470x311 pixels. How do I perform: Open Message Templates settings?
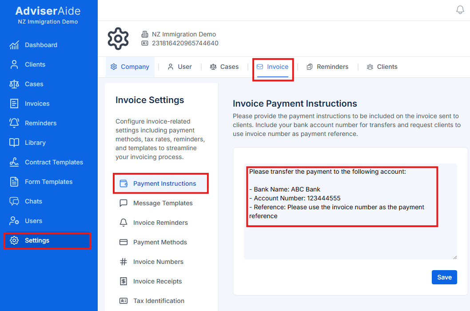[x=163, y=203]
